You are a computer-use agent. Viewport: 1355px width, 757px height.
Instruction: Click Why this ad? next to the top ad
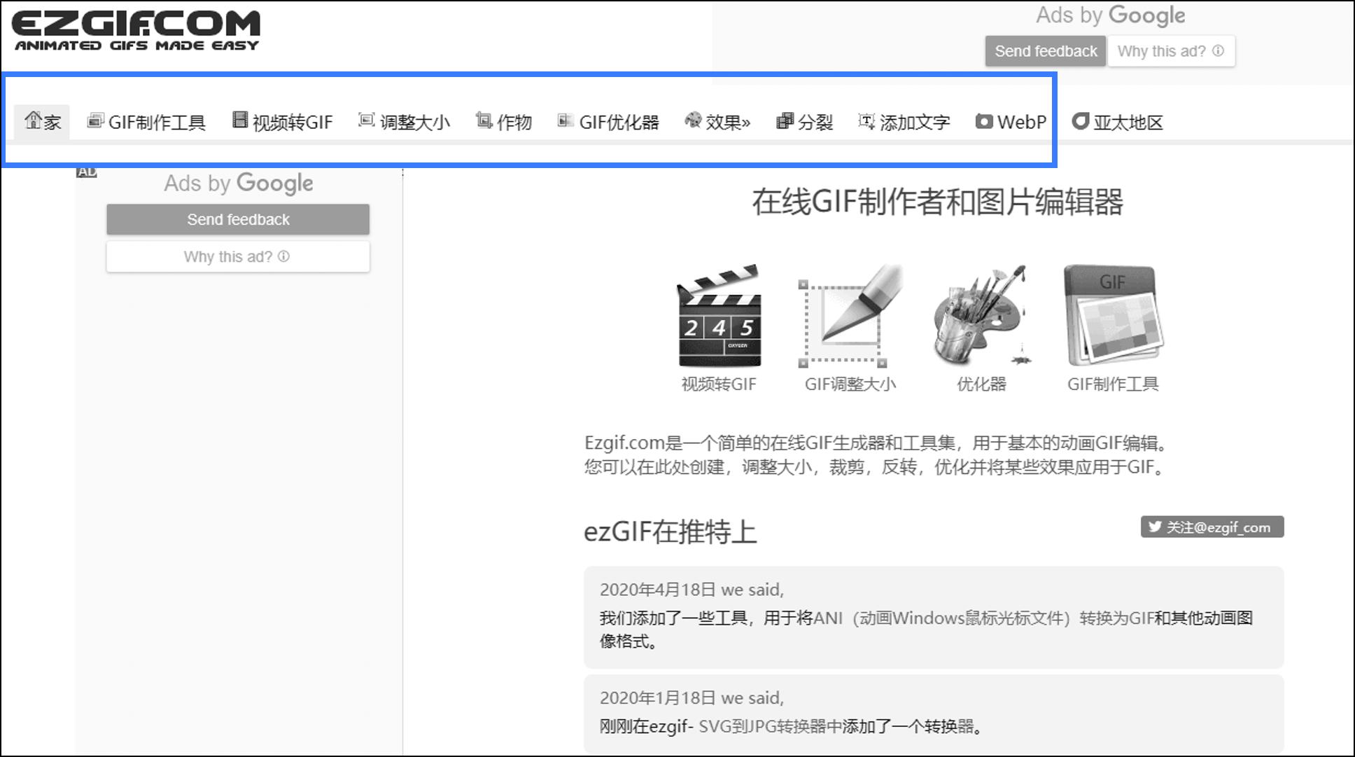tap(1170, 50)
